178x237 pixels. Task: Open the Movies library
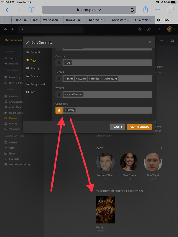pyautogui.click(x=10, y=118)
